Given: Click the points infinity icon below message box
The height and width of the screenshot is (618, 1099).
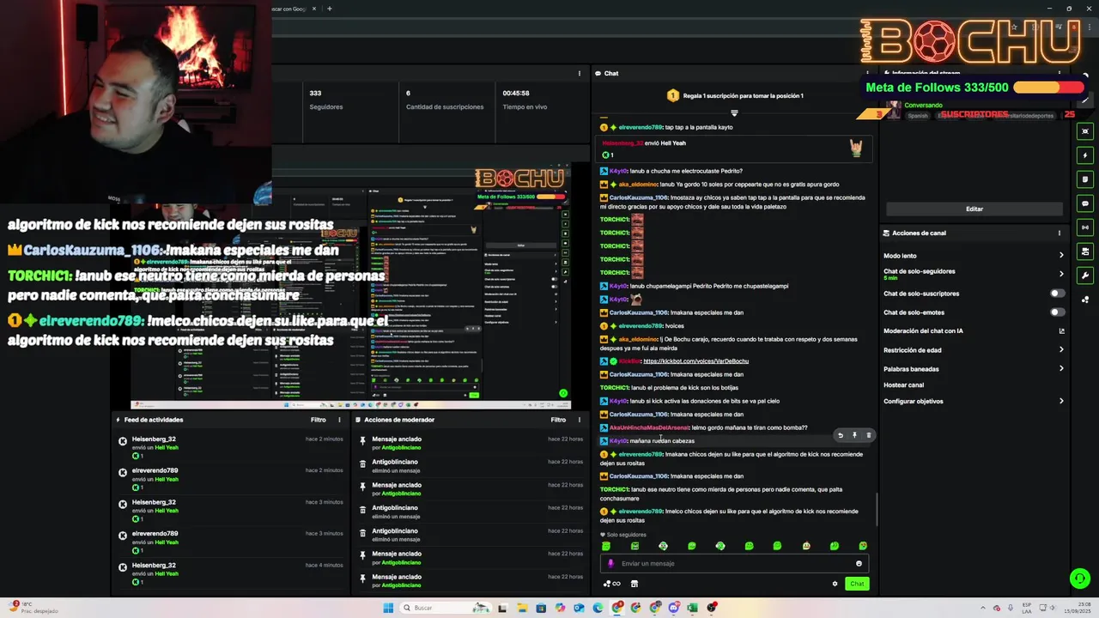Looking at the screenshot, I should click(611, 584).
